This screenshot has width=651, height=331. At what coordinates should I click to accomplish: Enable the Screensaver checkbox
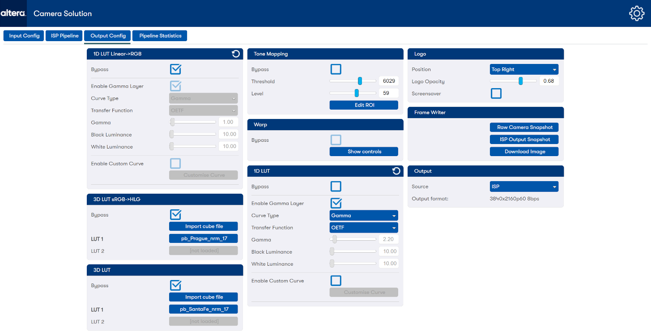[x=496, y=93]
